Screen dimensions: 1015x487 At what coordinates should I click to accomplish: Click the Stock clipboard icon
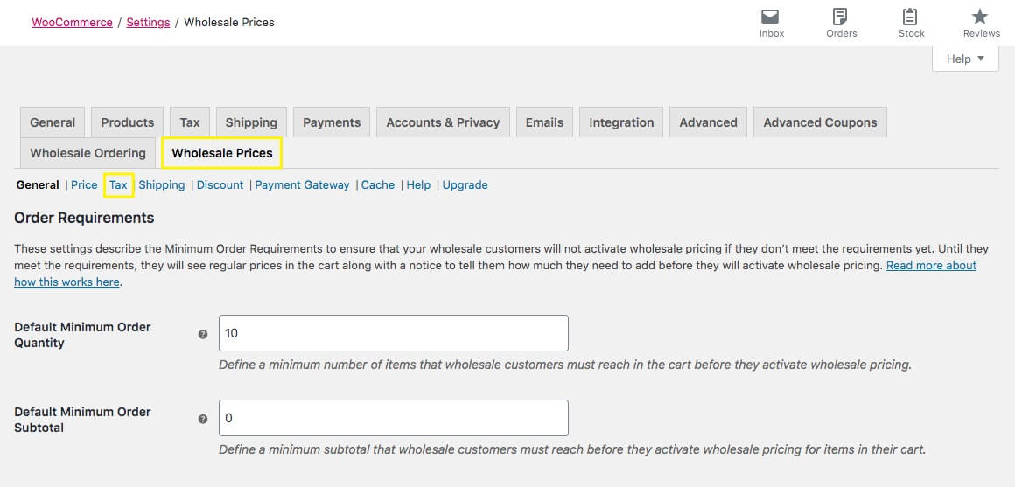click(911, 17)
